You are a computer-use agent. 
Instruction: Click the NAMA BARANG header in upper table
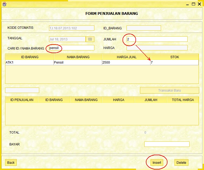78,57
